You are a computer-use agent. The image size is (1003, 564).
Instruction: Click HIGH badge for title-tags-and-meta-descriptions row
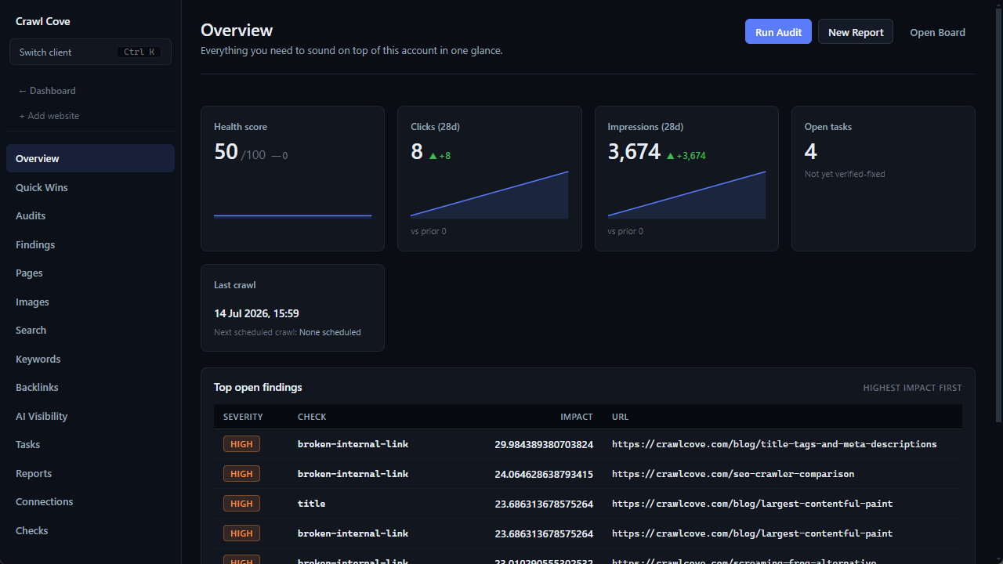click(241, 444)
